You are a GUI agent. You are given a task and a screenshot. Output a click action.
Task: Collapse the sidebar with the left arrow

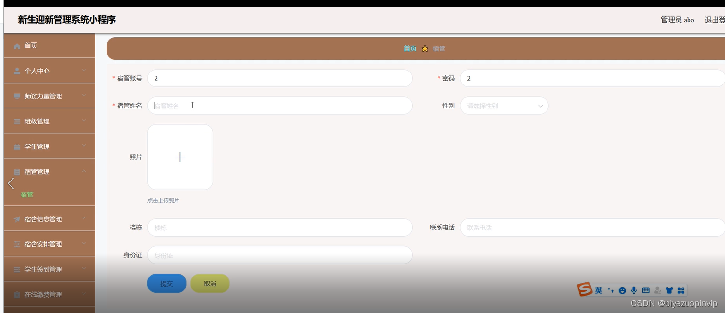click(11, 184)
